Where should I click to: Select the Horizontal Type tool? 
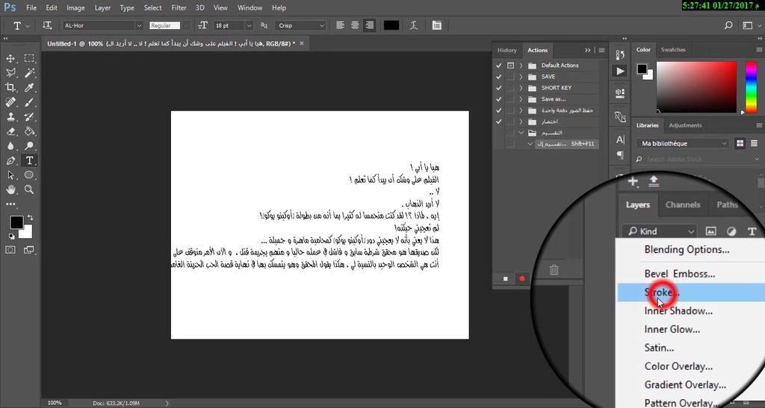(29, 160)
